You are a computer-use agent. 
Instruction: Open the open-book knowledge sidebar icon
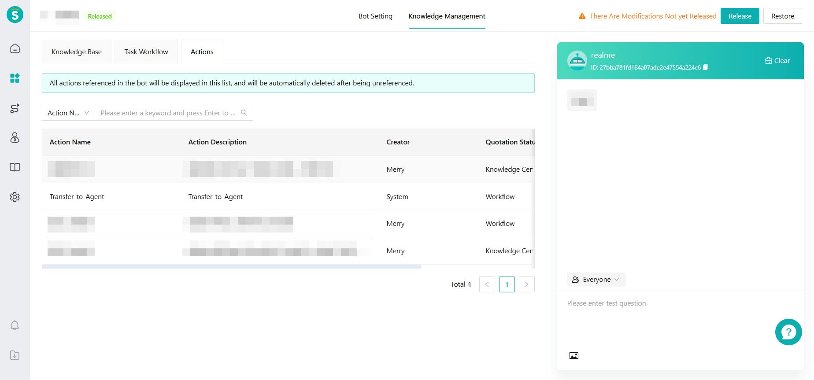[15, 167]
